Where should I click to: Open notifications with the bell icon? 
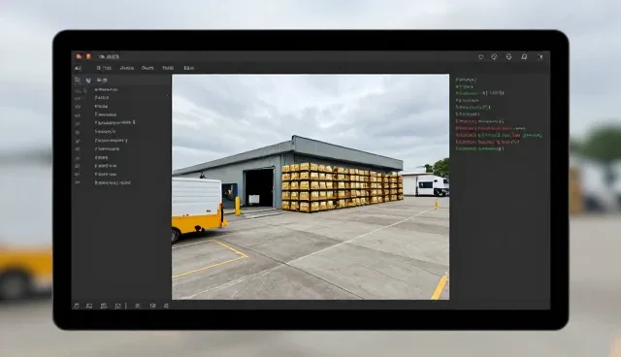pos(524,57)
